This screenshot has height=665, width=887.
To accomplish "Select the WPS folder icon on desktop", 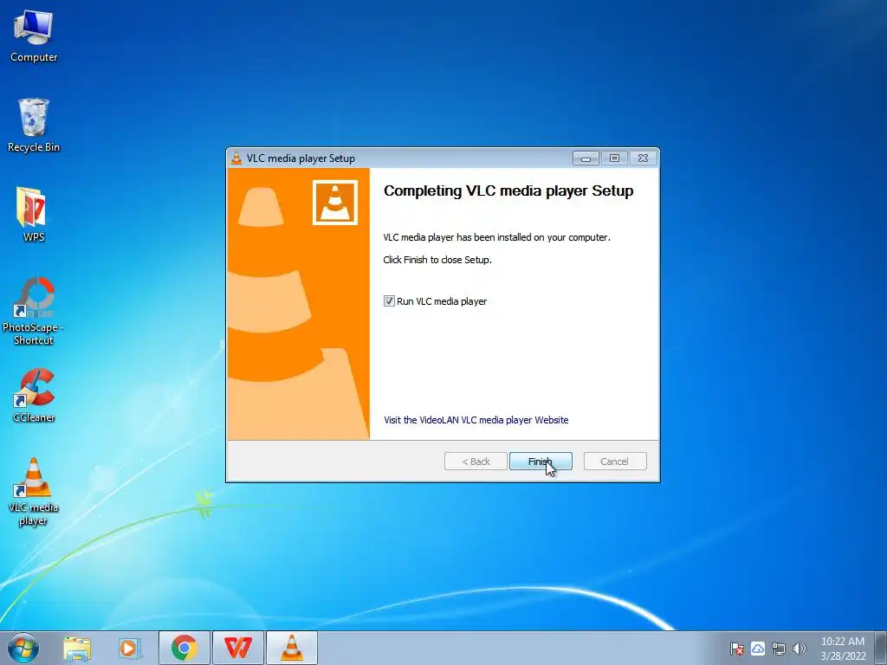I will pos(34,215).
